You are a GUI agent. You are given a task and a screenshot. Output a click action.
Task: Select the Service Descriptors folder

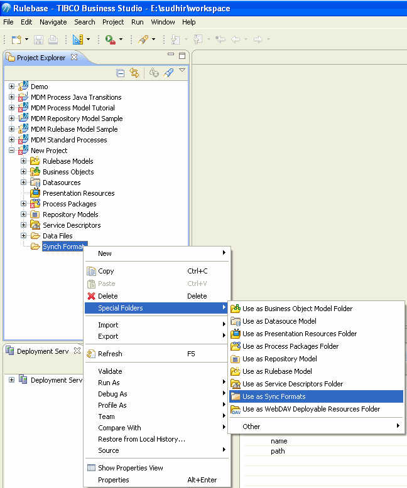(x=72, y=225)
